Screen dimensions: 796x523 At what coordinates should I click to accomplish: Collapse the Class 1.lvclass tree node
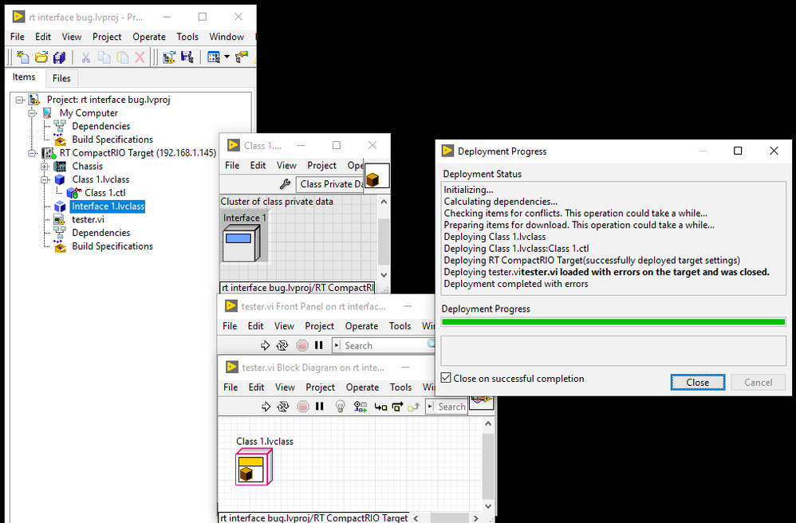[45, 180]
